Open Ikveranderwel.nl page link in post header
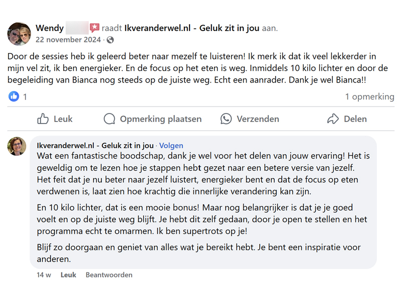The width and height of the screenshot is (401, 300). tap(192, 28)
